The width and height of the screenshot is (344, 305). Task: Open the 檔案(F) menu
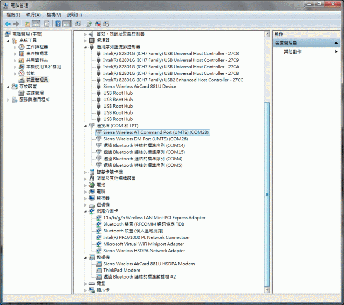point(13,15)
